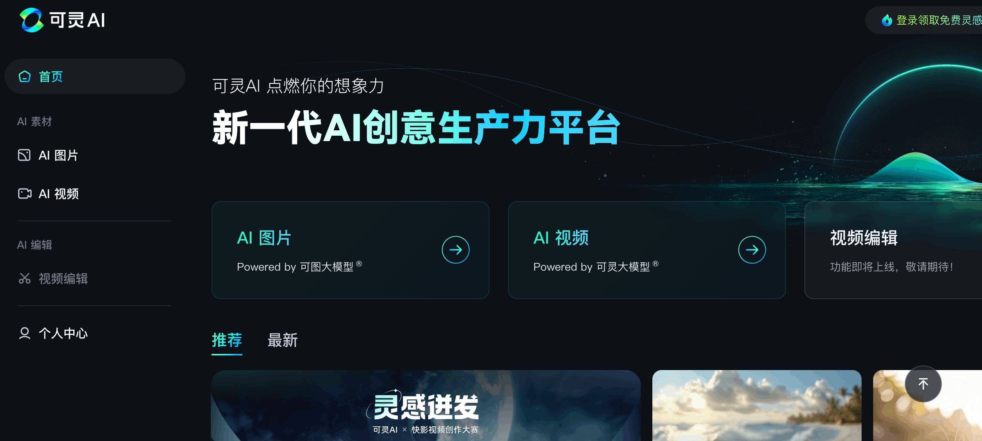Open the beach clouds video thumbnail

coord(757,406)
